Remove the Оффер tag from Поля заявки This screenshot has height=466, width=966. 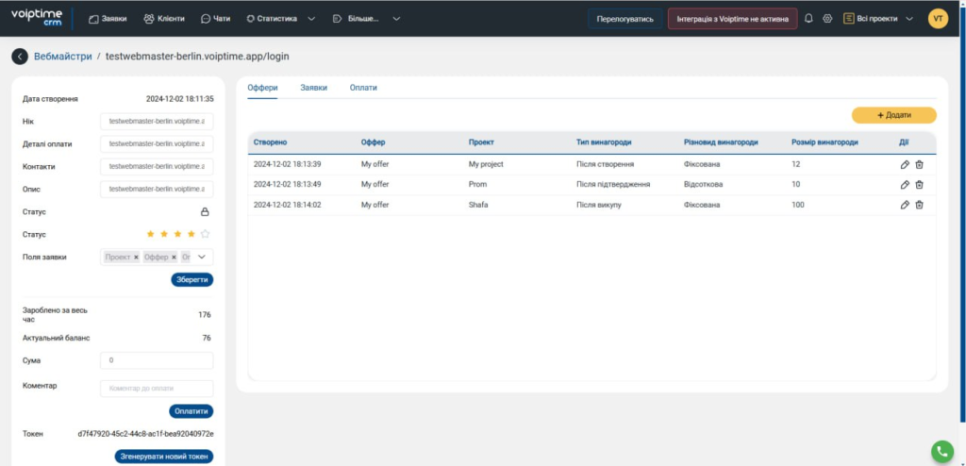click(x=174, y=257)
